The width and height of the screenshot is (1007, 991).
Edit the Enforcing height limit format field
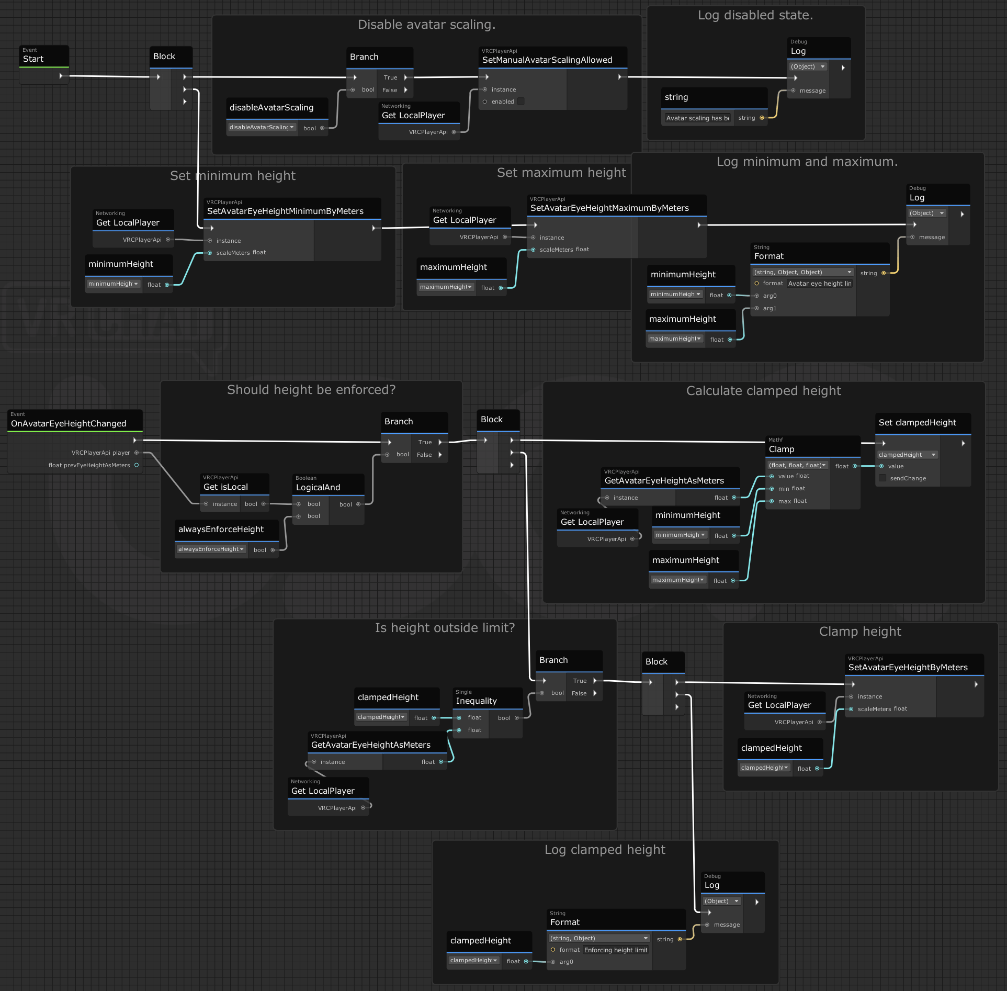click(x=615, y=949)
